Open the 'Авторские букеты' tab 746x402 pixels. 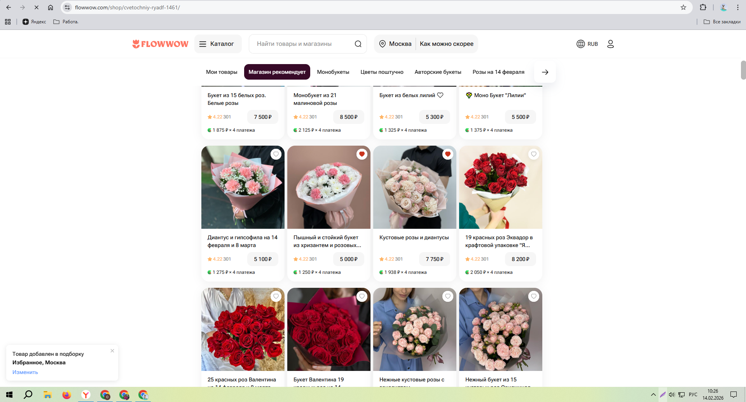[x=438, y=72]
